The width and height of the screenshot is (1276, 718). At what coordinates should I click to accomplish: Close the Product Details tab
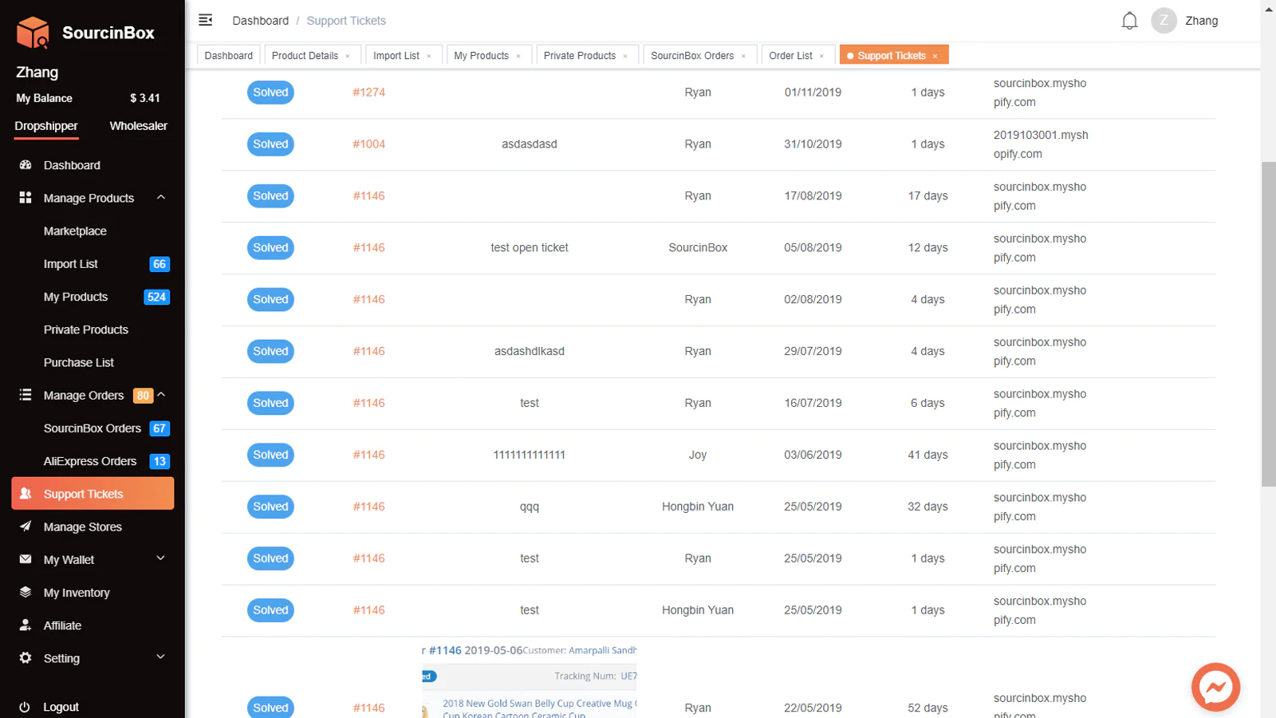click(348, 56)
